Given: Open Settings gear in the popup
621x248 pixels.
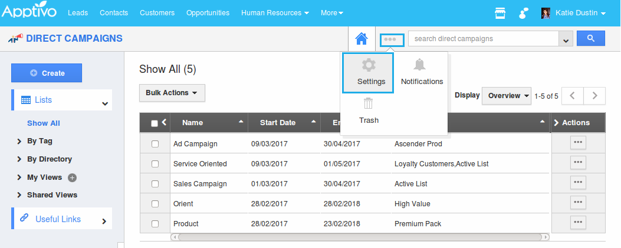Looking at the screenshot, I should (x=369, y=65).
